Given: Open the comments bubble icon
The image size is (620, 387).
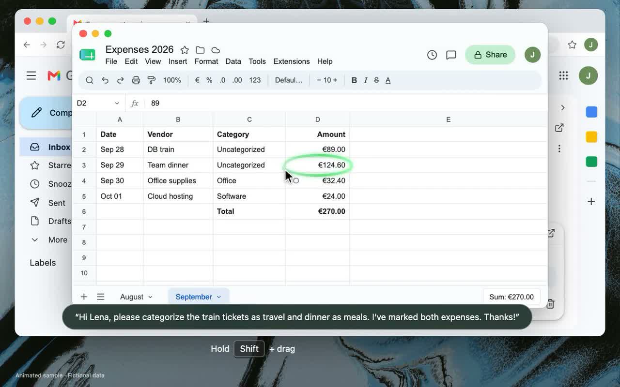Looking at the screenshot, I should pos(451,55).
